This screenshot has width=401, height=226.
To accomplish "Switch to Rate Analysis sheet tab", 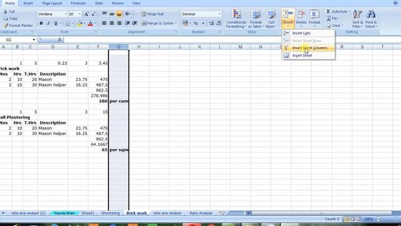I will (200, 213).
